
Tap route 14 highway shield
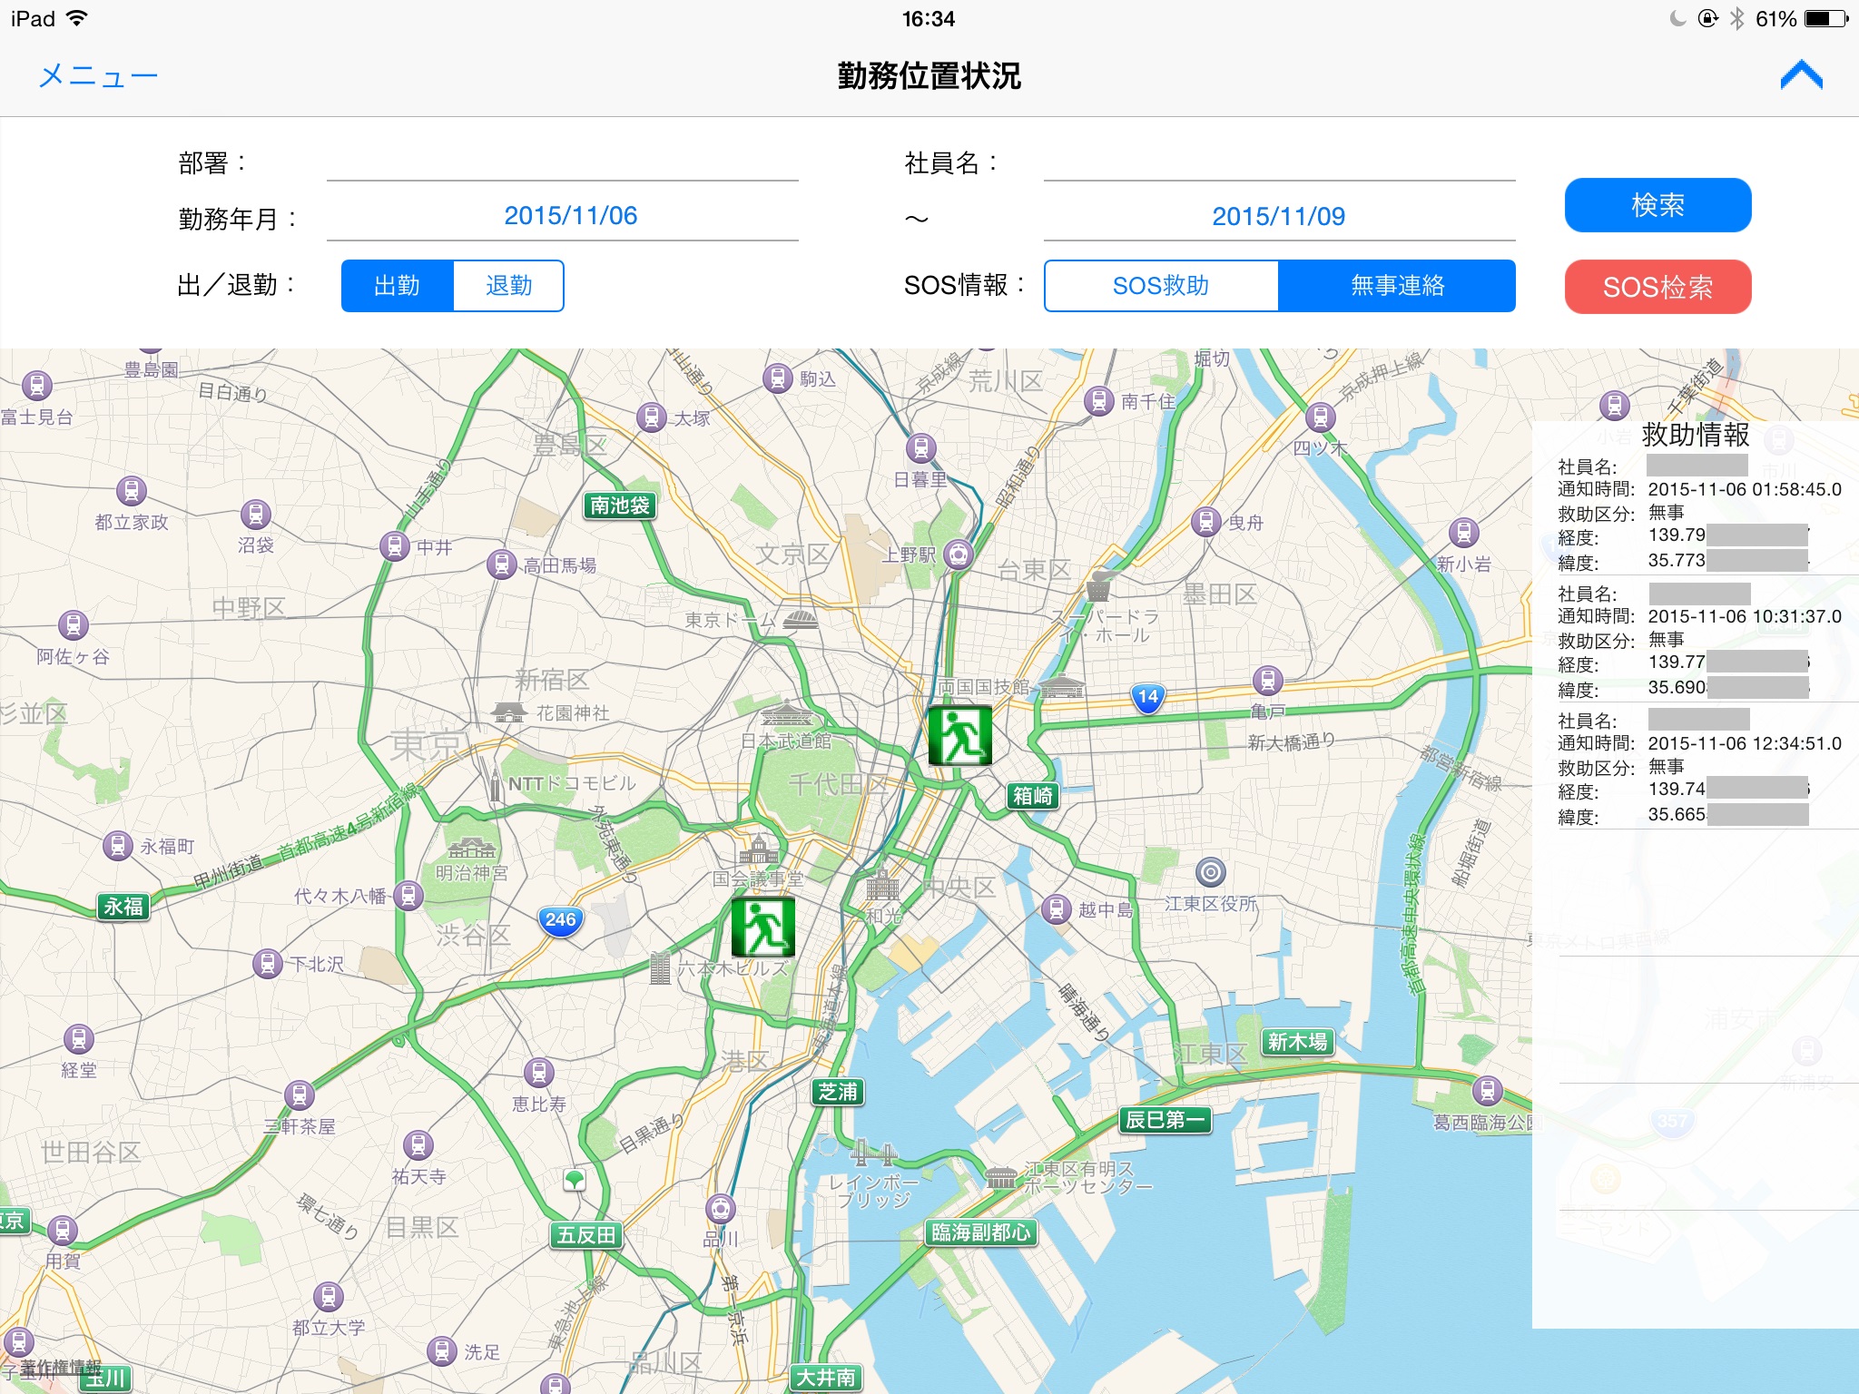(x=1148, y=697)
